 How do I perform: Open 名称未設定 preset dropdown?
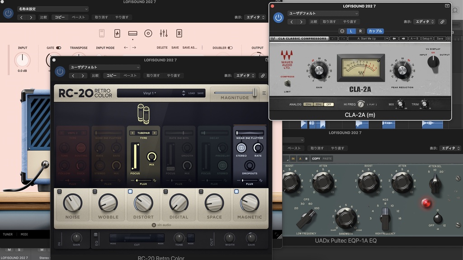52,9
